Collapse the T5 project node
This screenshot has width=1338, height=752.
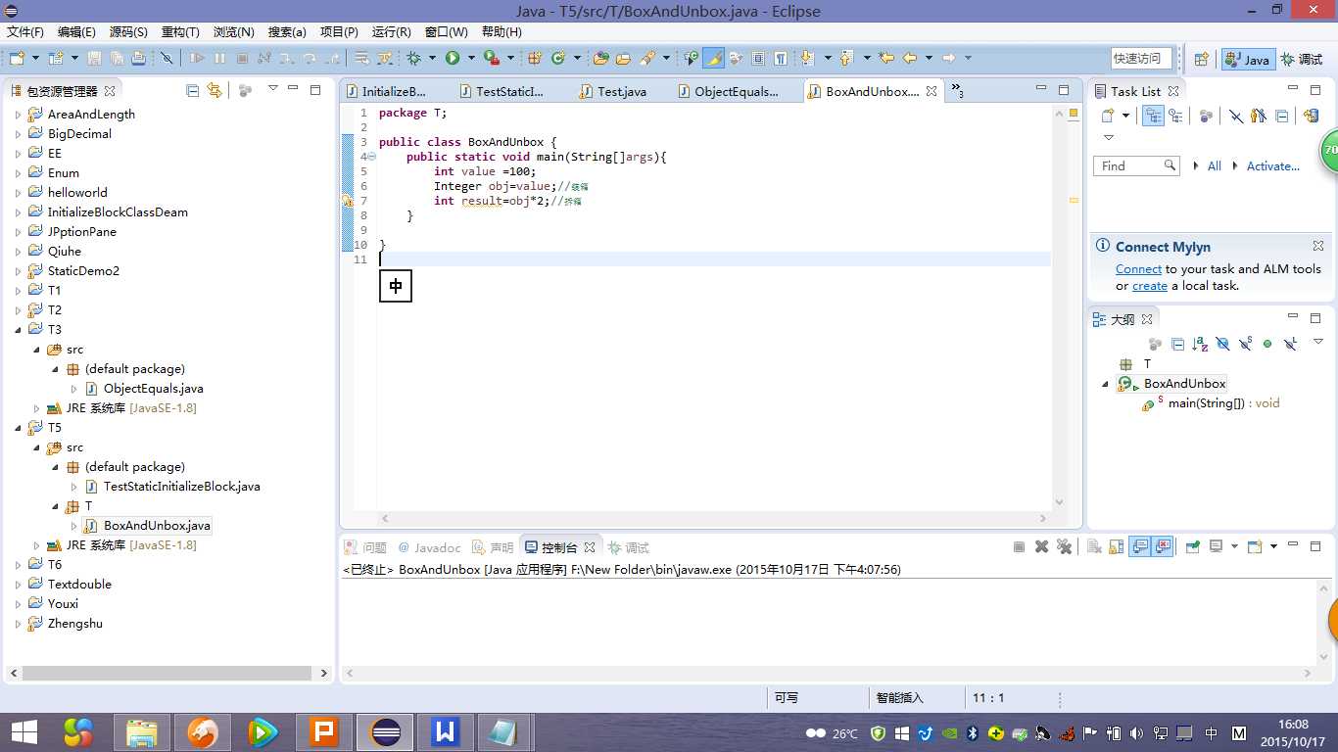point(18,428)
